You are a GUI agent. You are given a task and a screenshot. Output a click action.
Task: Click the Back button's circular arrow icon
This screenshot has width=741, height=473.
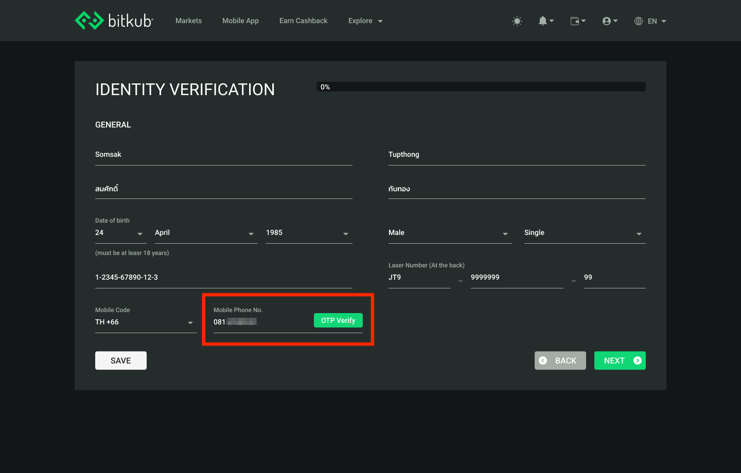543,360
